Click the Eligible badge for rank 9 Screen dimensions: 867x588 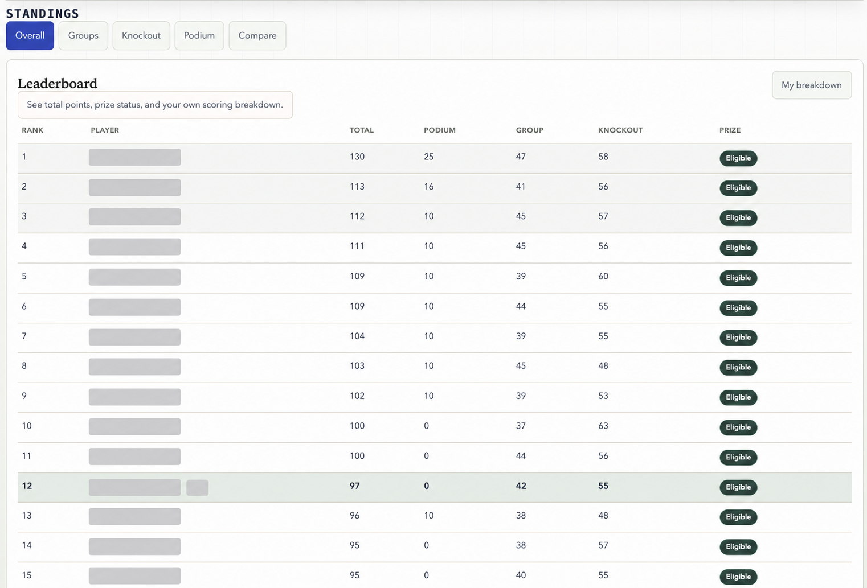click(738, 397)
